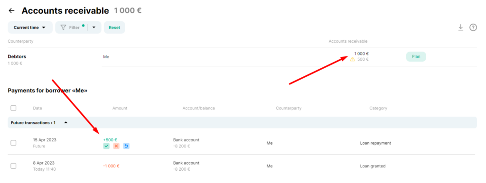Screen dimensions: 486x183
Task: Collapse the Future transactions group
Action: tap(65, 123)
